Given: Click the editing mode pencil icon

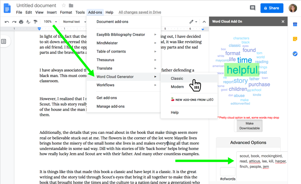Looking at the screenshot, I should tap(192, 22).
